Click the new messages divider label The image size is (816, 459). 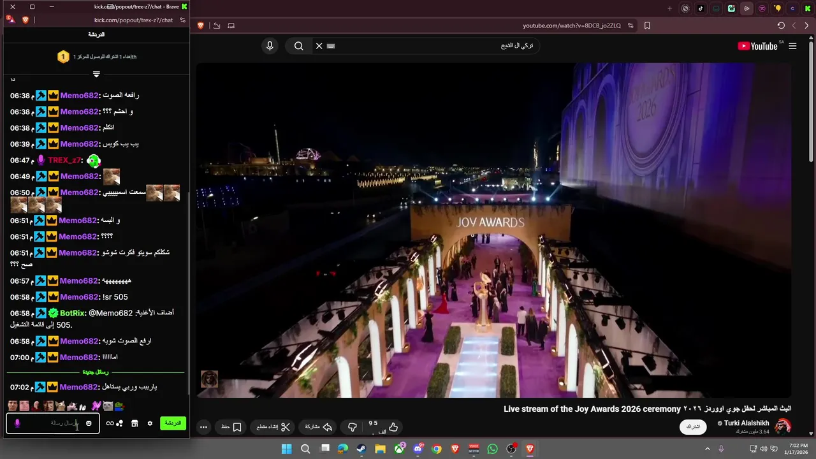click(x=96, y=372)
